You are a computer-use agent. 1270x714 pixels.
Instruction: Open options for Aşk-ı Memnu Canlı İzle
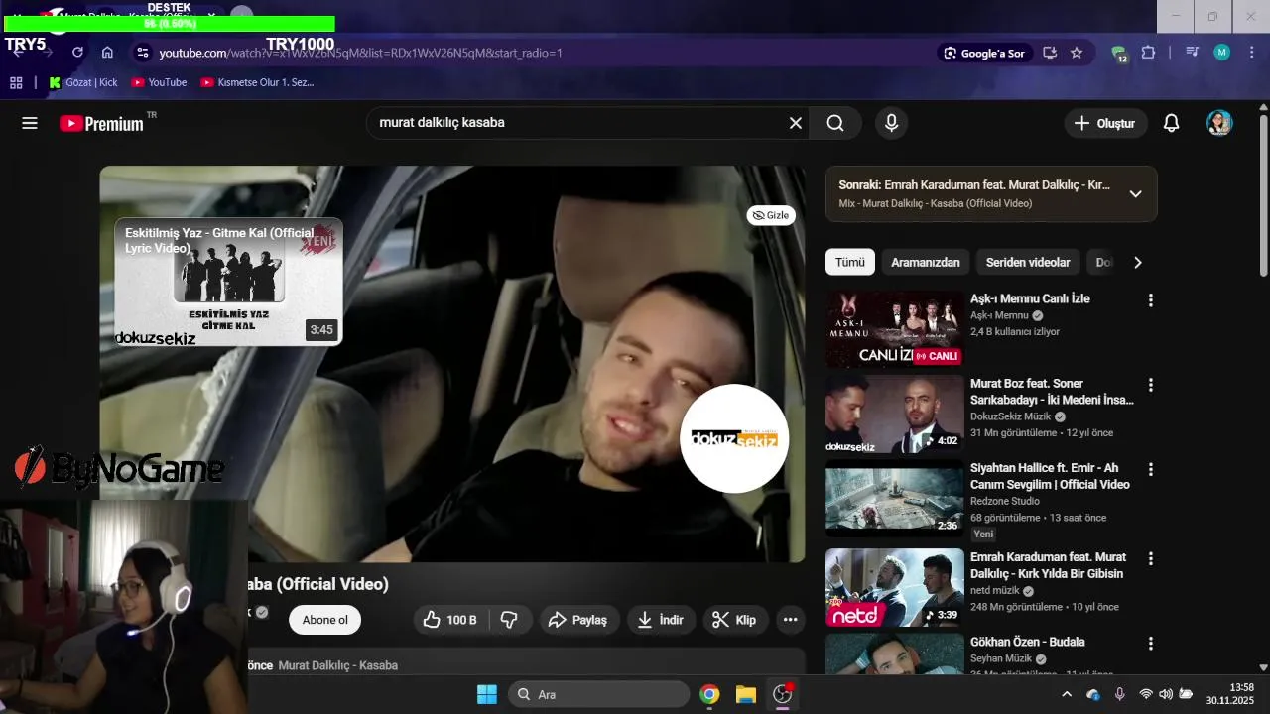(1151, 299)
